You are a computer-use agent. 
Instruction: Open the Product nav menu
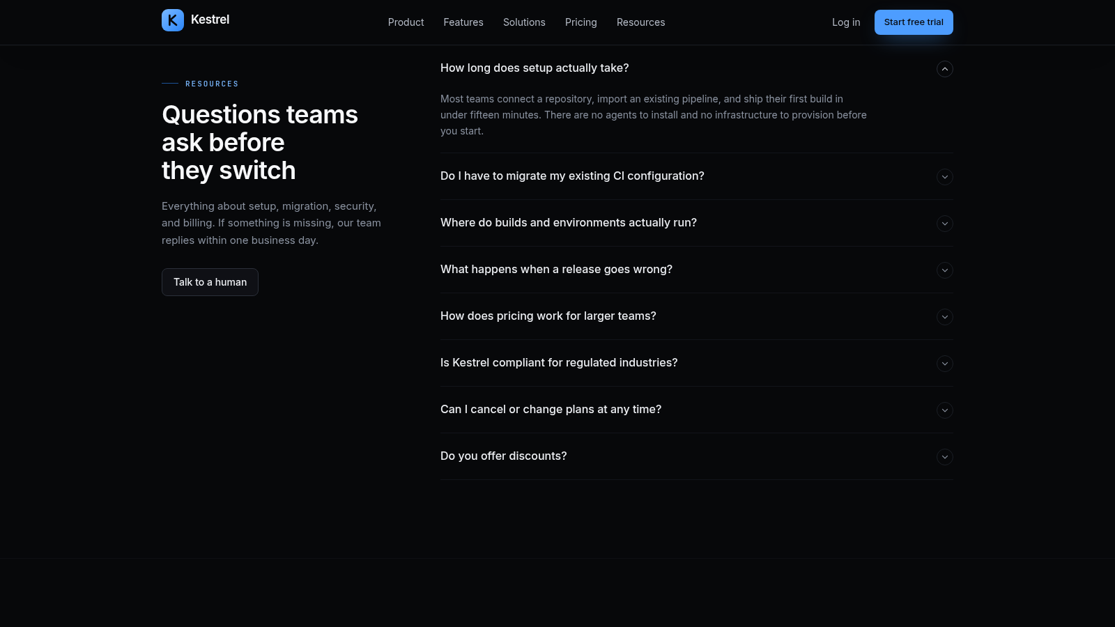(x=406, y=22)
